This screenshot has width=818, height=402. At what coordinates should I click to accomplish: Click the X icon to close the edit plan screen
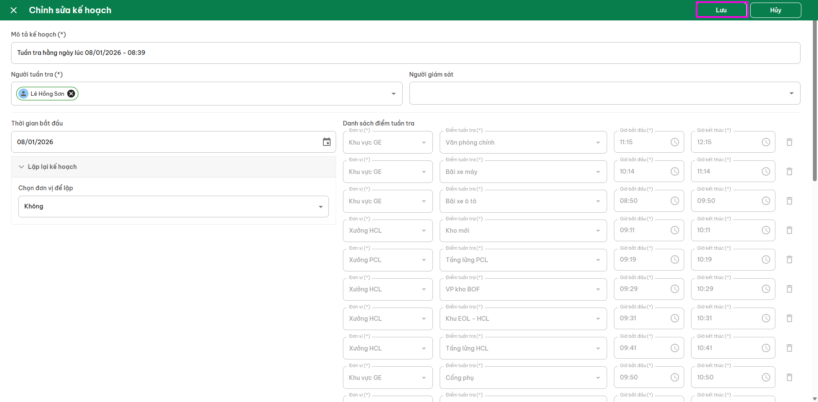(14, 10)
